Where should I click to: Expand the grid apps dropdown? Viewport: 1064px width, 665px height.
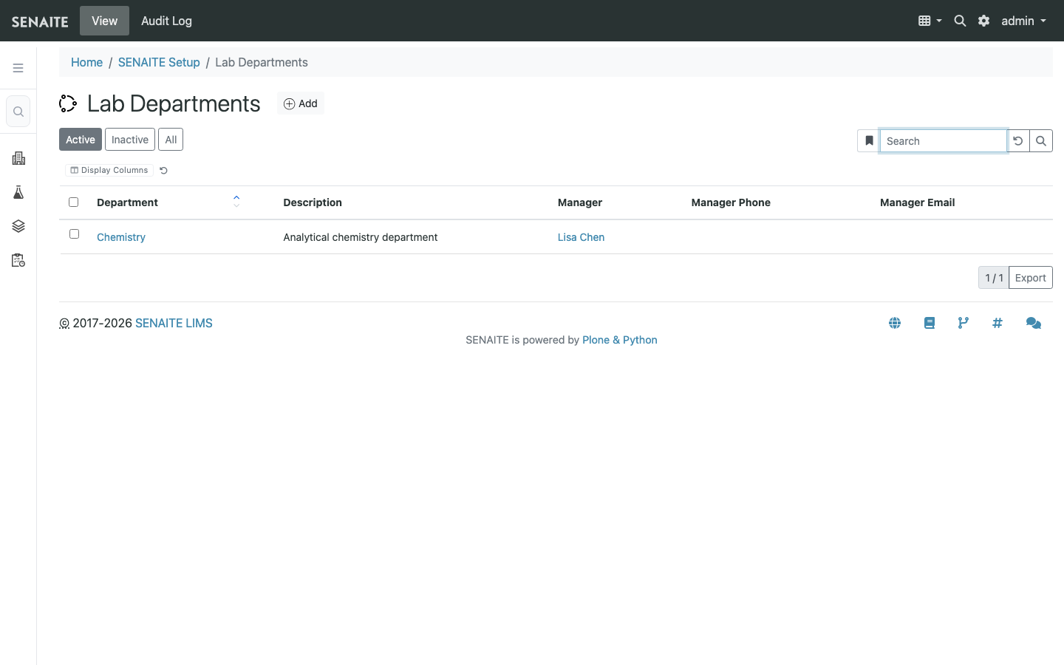point(930,21)
